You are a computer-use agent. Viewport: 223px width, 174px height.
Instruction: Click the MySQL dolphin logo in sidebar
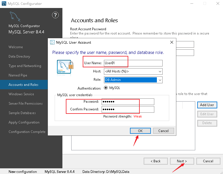pos(15,17)
